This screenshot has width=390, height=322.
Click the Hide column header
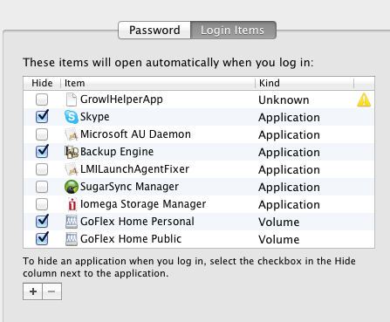pyautogui.click(x=42, y=83)
